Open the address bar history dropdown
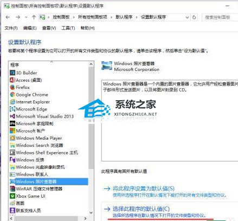The image size is (238, 221). tap(188, 17)
